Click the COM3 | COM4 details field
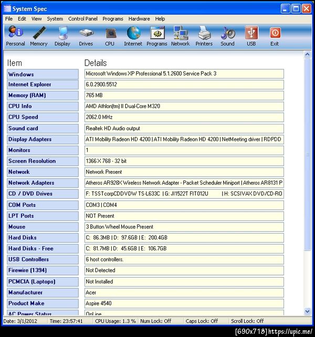The width and height of the screenshot is (315, 337). coord(184,205)
